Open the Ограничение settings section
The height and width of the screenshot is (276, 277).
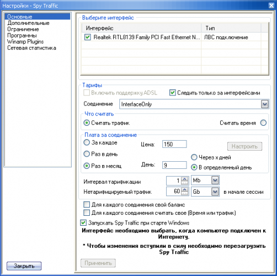(x=23, y=29)
